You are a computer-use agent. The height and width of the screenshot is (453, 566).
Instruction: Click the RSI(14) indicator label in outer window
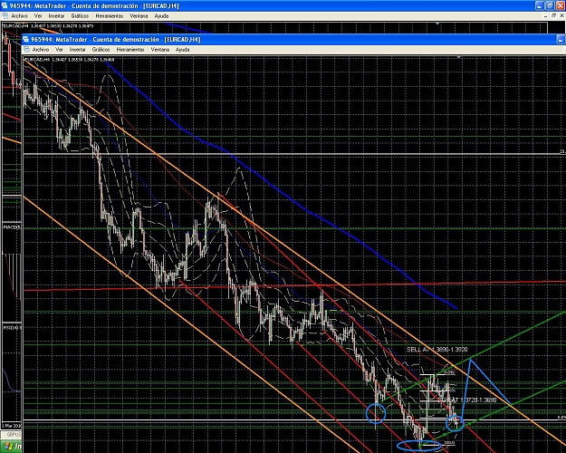[x=12, y=328]
